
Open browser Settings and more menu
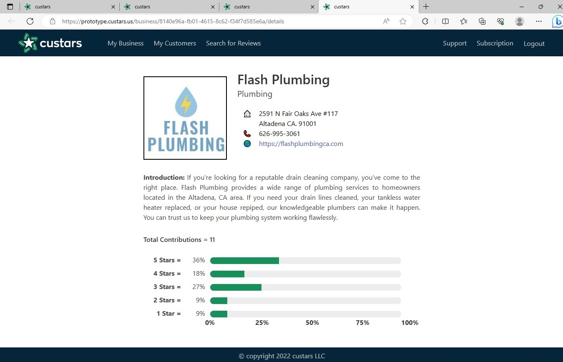click(x=539, y=21)
